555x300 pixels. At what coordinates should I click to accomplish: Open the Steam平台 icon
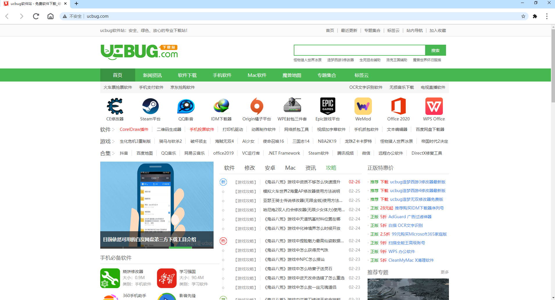click(150, 106)
